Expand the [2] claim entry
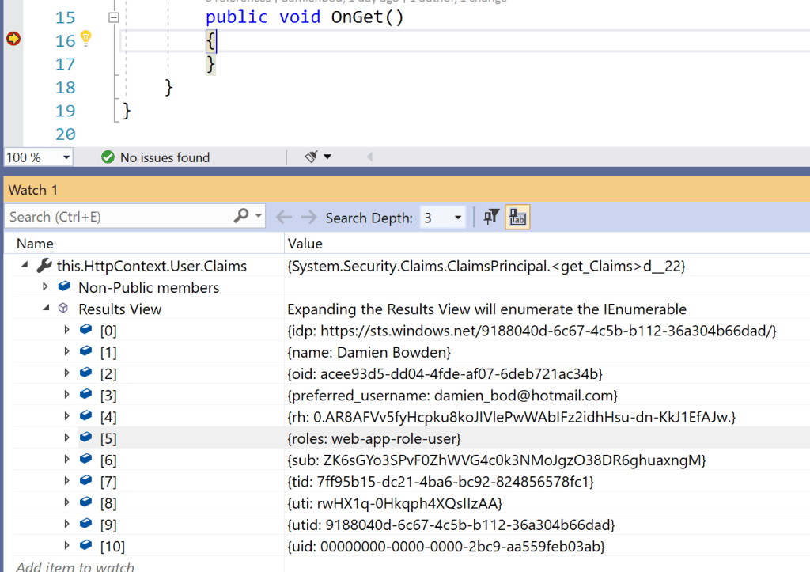The image size is (810, 572). click(66, 373)
